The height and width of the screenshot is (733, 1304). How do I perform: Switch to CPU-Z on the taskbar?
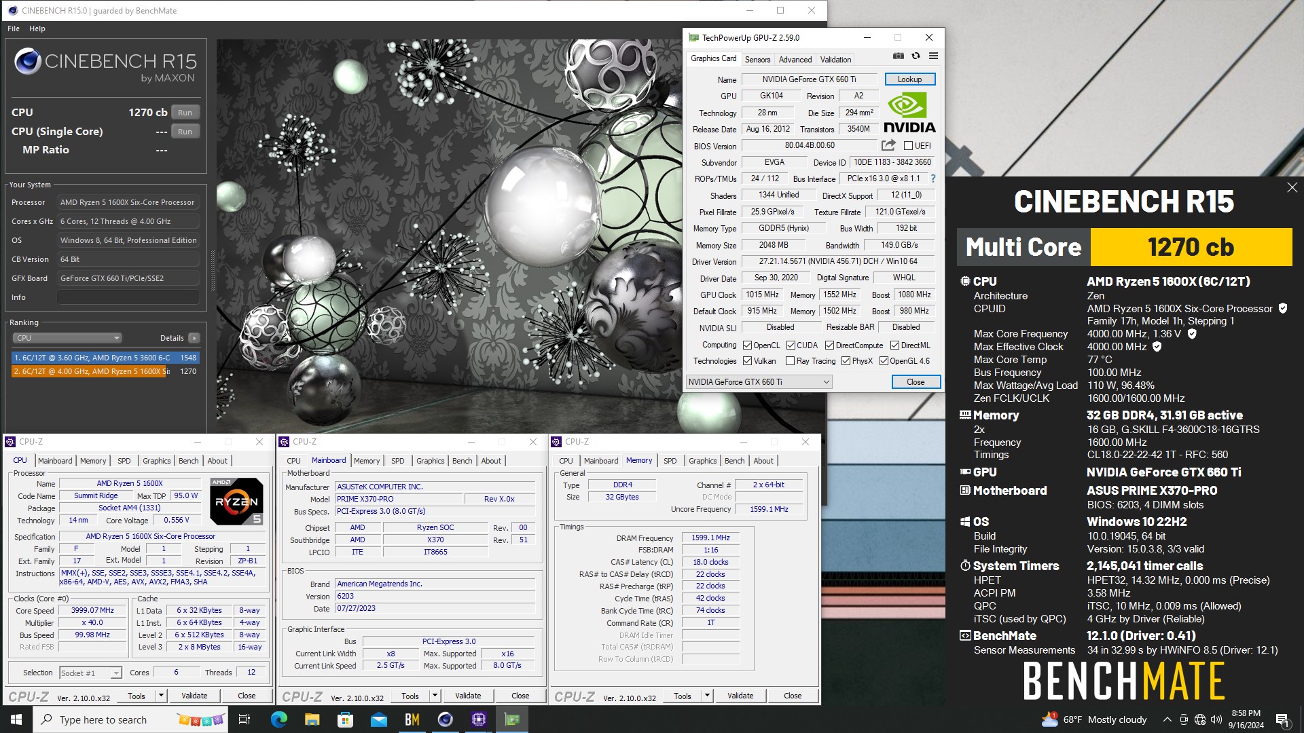pos(479,719)
